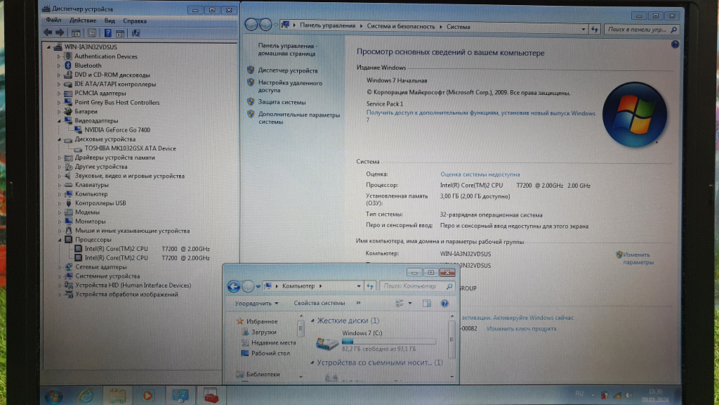
Task: Expand the Контроллеры USB node
Action: [59, 203]
